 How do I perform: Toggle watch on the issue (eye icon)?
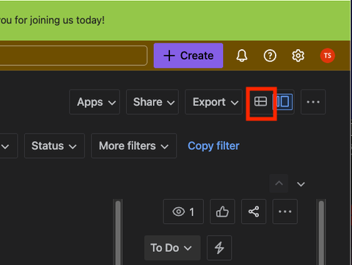183,211
